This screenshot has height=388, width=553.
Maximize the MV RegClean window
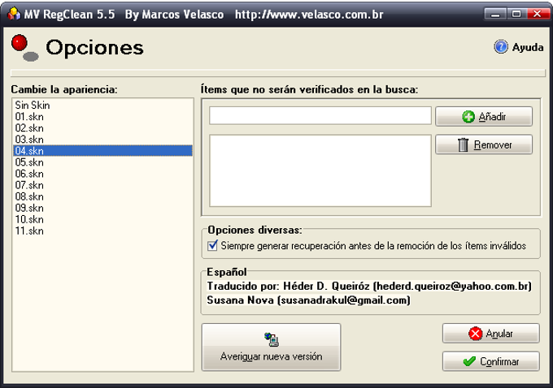pos(516,14)
